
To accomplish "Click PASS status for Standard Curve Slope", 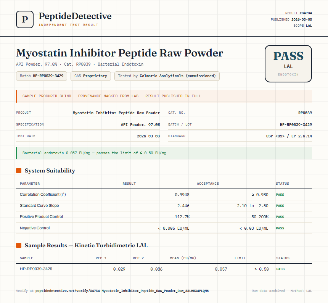I will [x=280, y=206].
